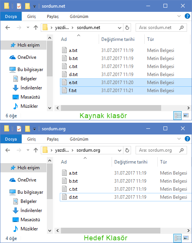
Task: Switch to large icons view in sordum.org window
Action: (186, 238)
